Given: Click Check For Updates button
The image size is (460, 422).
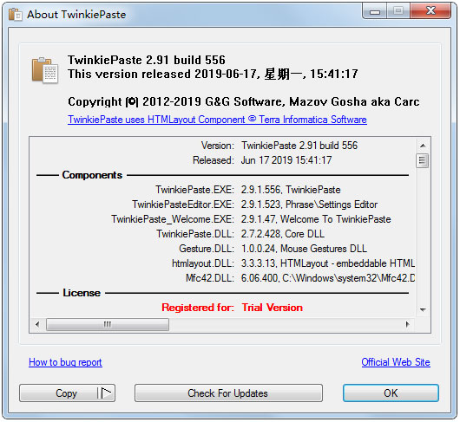Looking at the screenshot, I should 228,393.
